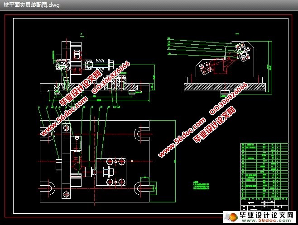Viewport: 298px width, 225px height.
Task: Click the hatched base plate in section view
Action: click(224, 86)
